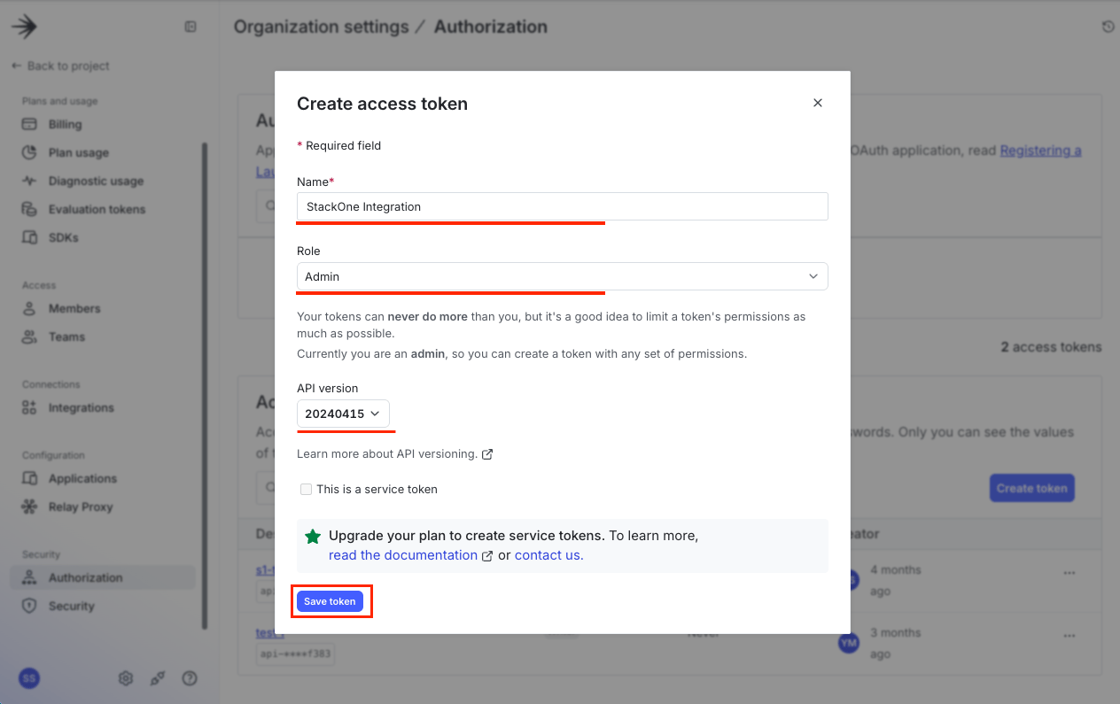The height and width of the screenshot is (704, 1120).
Task: Go to Teams page
Action: (66, 337)
